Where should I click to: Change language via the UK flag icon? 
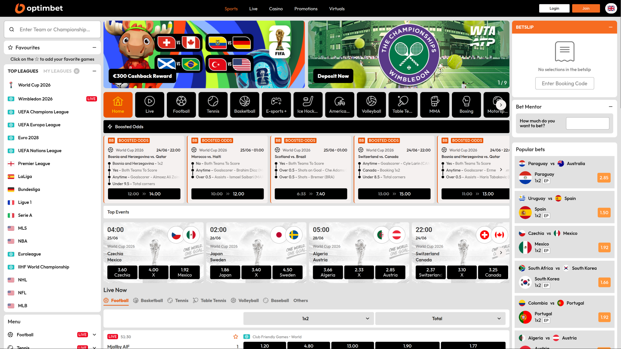point(611,8)
